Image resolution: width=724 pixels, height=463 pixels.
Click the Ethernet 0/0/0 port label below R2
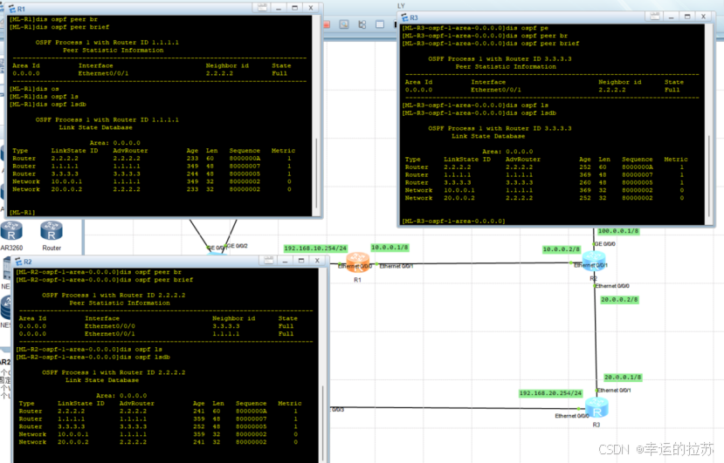612,286
